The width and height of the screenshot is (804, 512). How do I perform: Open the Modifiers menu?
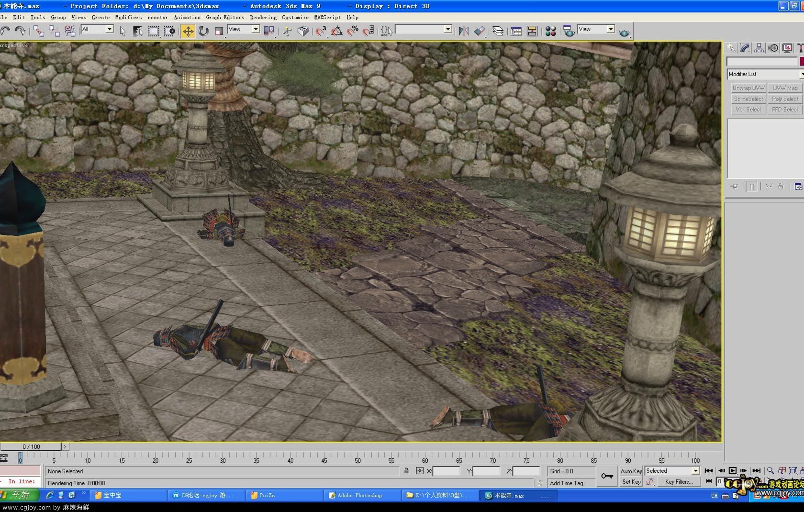[x=128, y=17]
